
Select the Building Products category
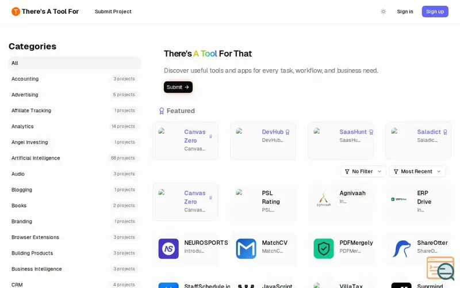pos(75,253)
